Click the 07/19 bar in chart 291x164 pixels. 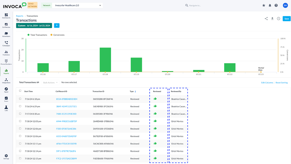[x=136, y=65]
